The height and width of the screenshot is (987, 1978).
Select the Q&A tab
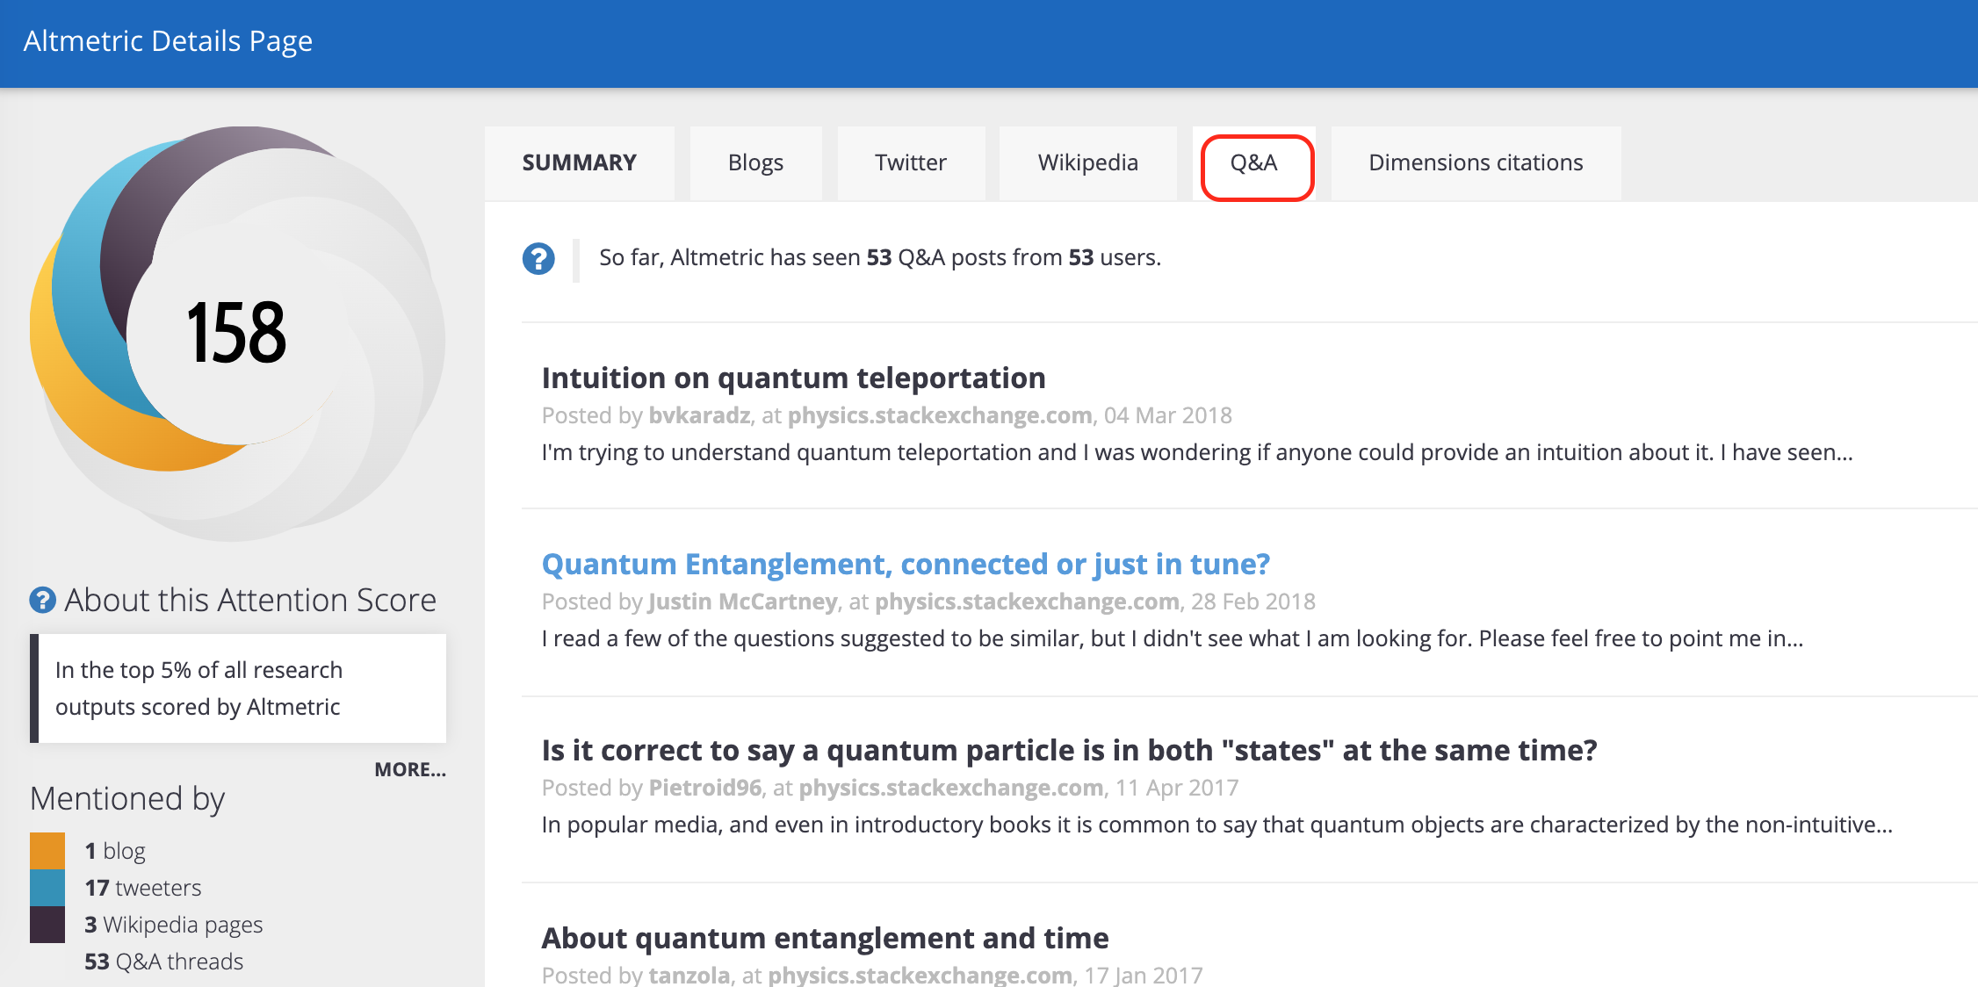click(x=1254, y=163)
